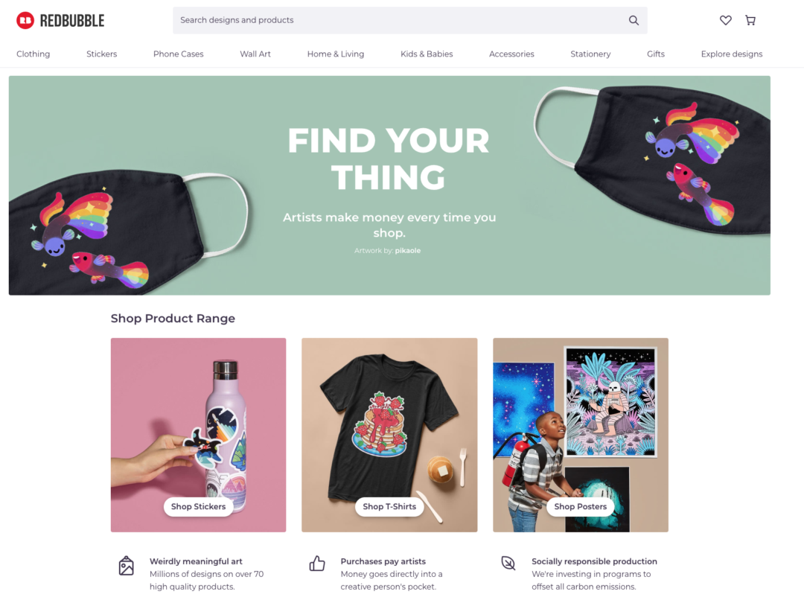
Task: Click the Weirdly meaningful art image icon
Action: coord(126,566)
